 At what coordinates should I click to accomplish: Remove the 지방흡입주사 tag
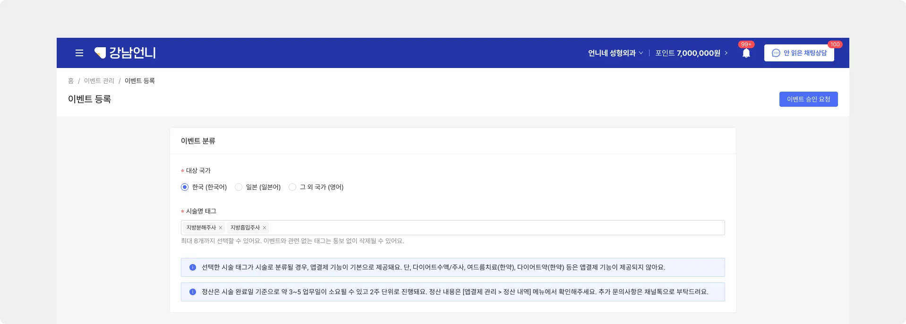[x=265, y=228]
